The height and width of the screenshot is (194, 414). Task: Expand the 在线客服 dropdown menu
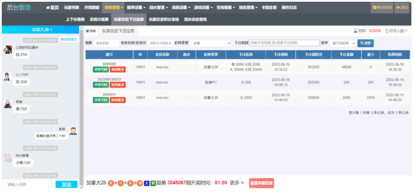tap(226, 8)
